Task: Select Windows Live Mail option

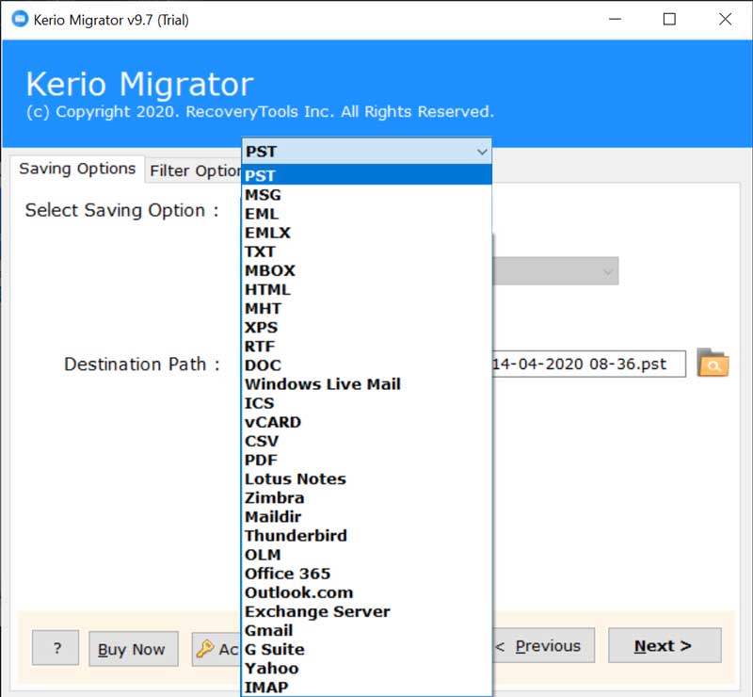Action: [367, 384]
